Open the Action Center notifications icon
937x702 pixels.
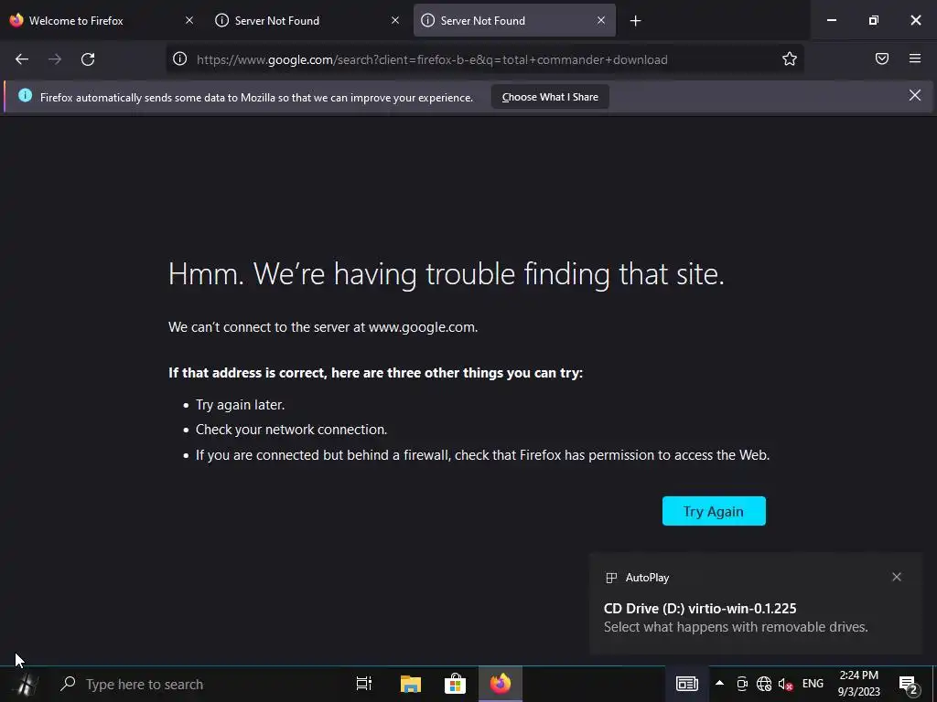909,685
